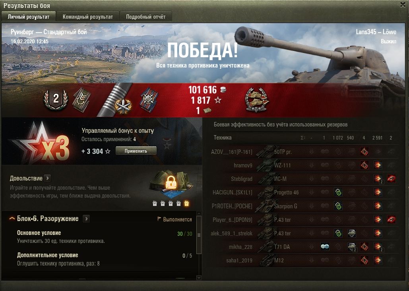Click the 2nd class laurel badge
This screenshot has width=409, height=291.
pyautogui.click(x=56, y=100)
